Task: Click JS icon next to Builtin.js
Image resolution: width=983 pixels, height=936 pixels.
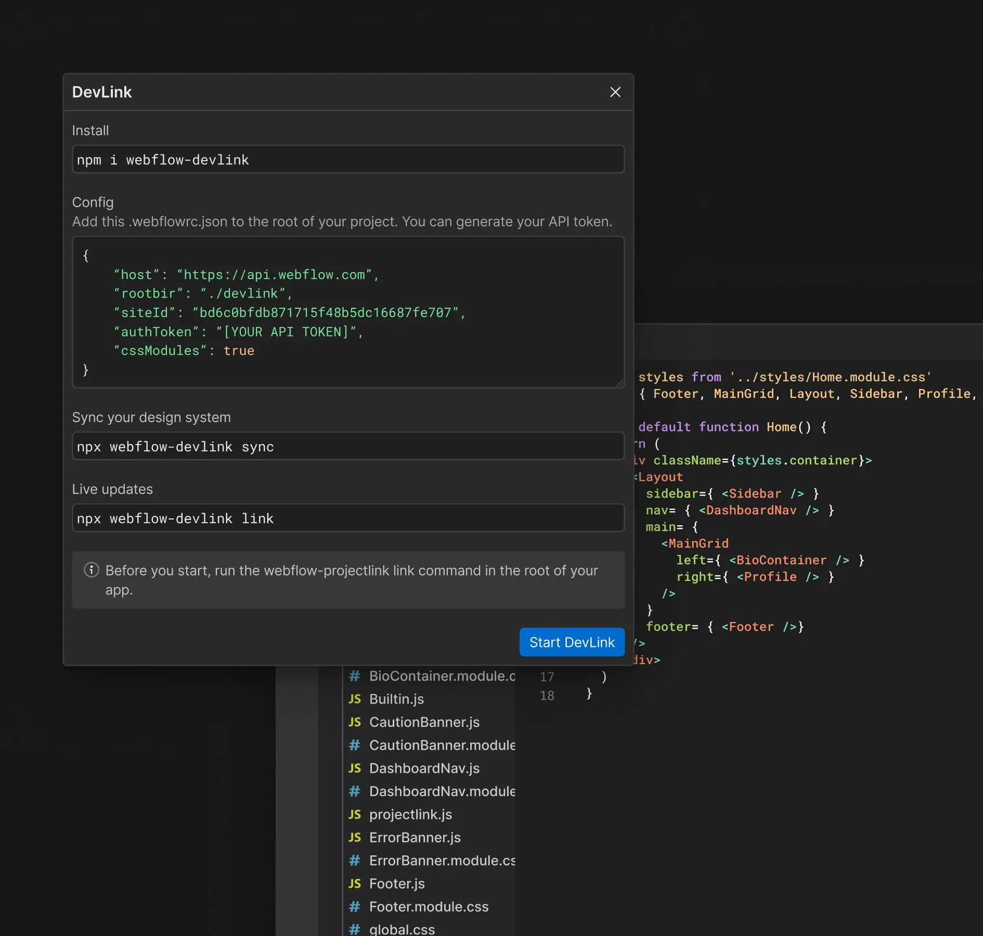Action: pos(355,699)
